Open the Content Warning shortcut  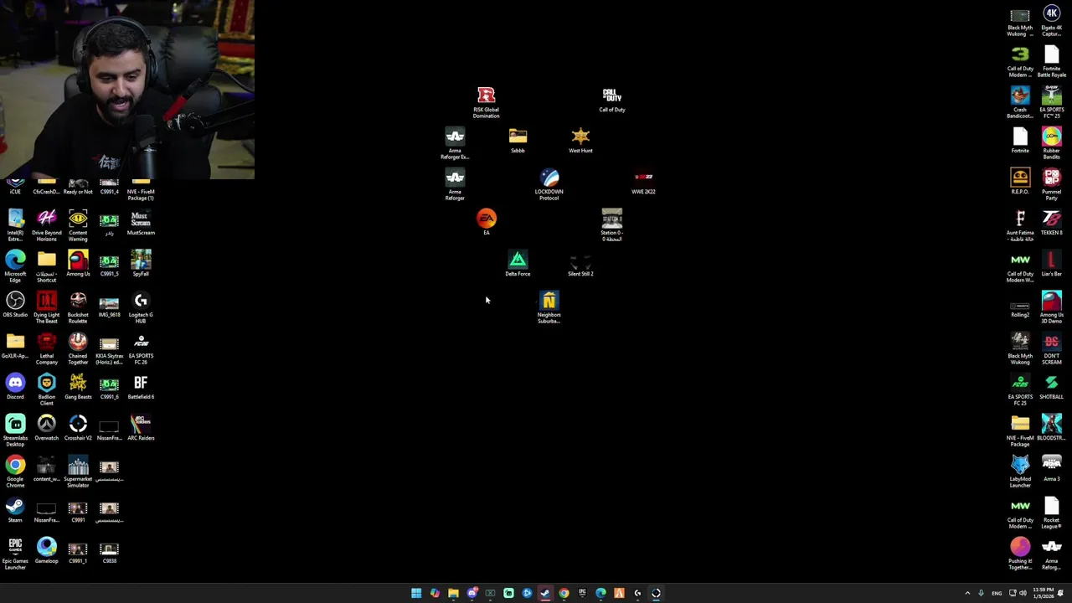click(x=78, y=225)
